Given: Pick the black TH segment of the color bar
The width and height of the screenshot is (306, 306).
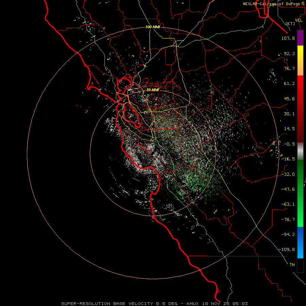Looking at the screenshot, I should point(300,265).
